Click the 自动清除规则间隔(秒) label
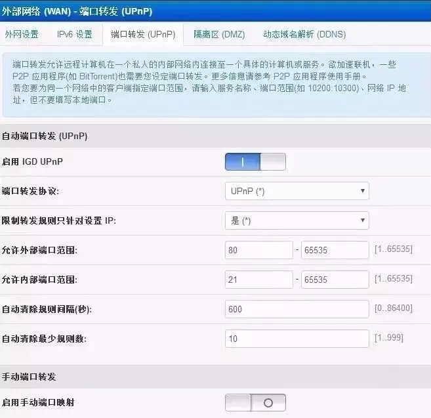 tap(47, 309)
